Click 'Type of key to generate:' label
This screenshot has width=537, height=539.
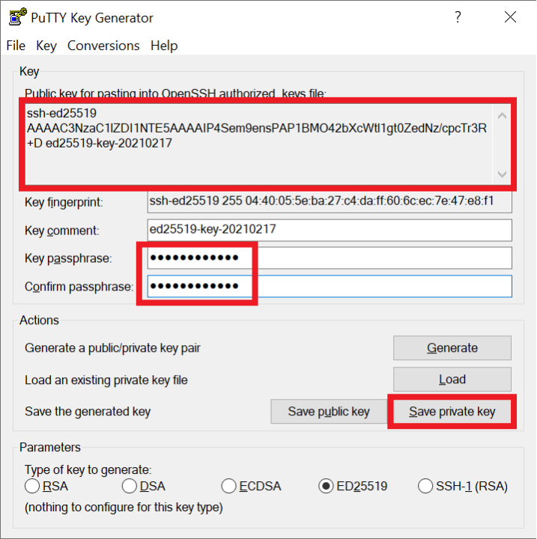[x=88, y=469]
